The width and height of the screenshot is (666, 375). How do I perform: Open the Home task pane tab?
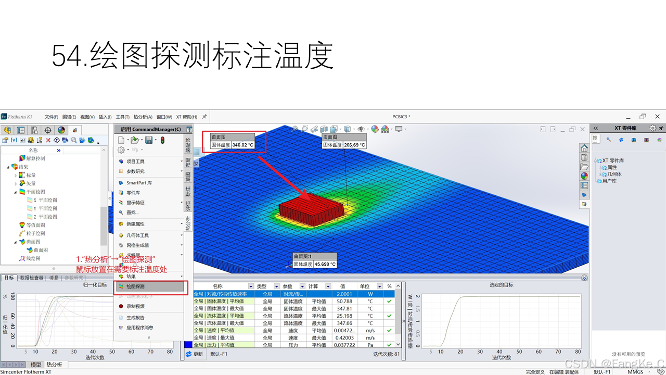pyautogui.click(x=584, y=148)
